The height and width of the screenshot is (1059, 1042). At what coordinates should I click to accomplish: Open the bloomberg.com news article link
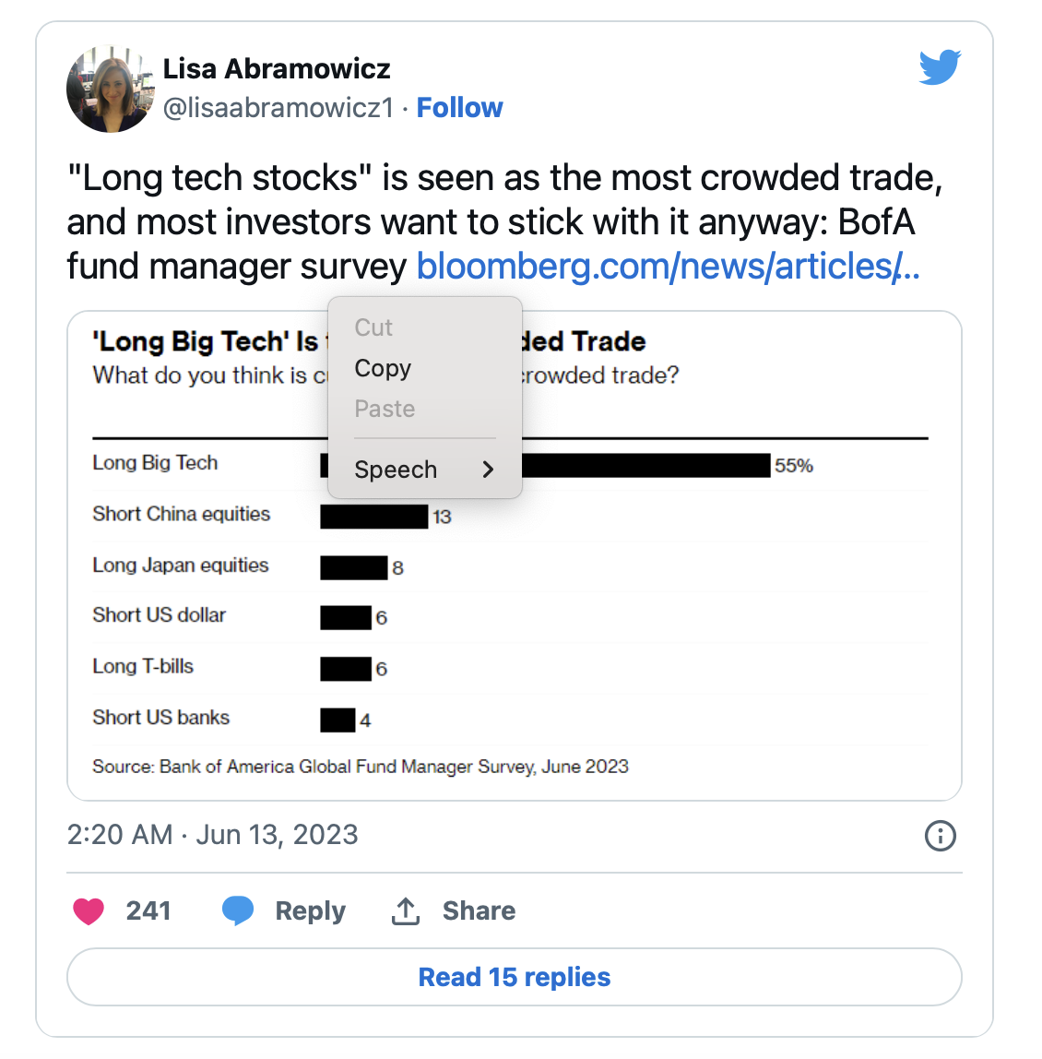pos(668,267)
